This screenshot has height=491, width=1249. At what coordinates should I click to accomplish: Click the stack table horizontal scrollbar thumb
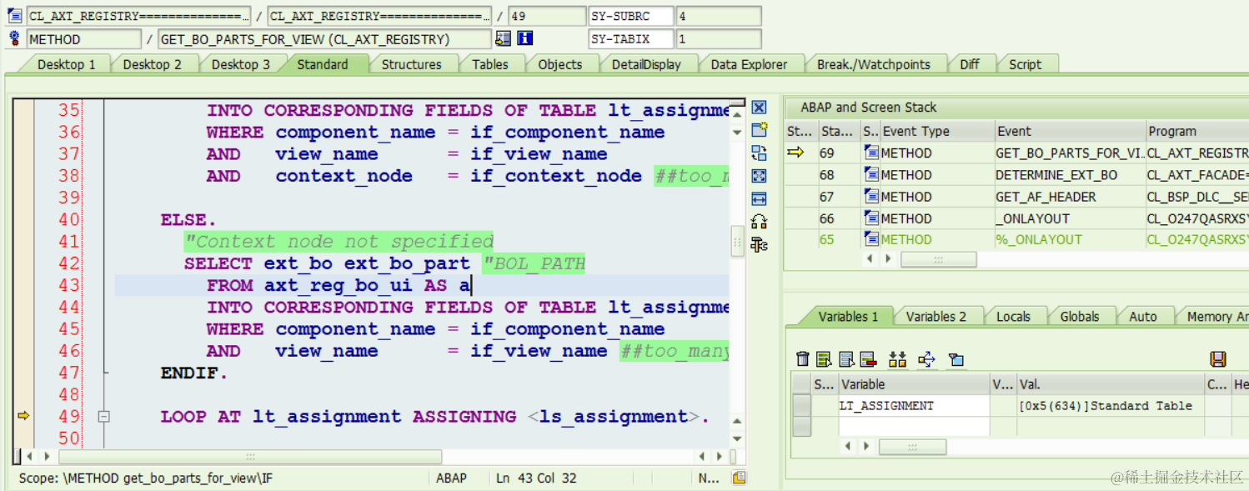(938, 259)
